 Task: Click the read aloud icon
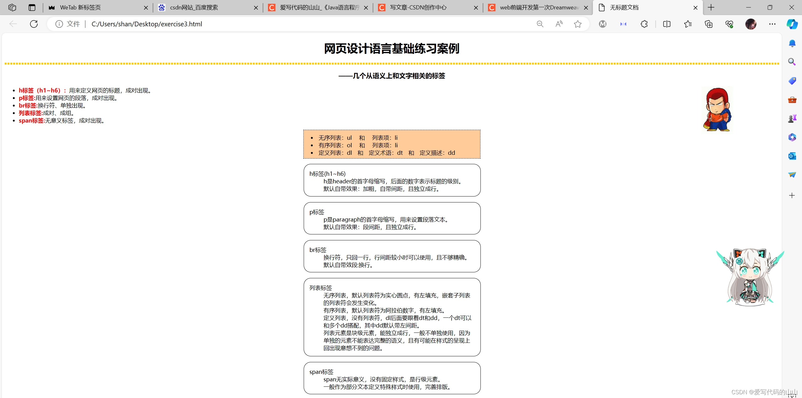click(559, 24)
